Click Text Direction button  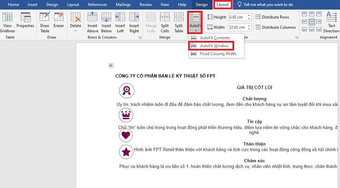[331, 23]
